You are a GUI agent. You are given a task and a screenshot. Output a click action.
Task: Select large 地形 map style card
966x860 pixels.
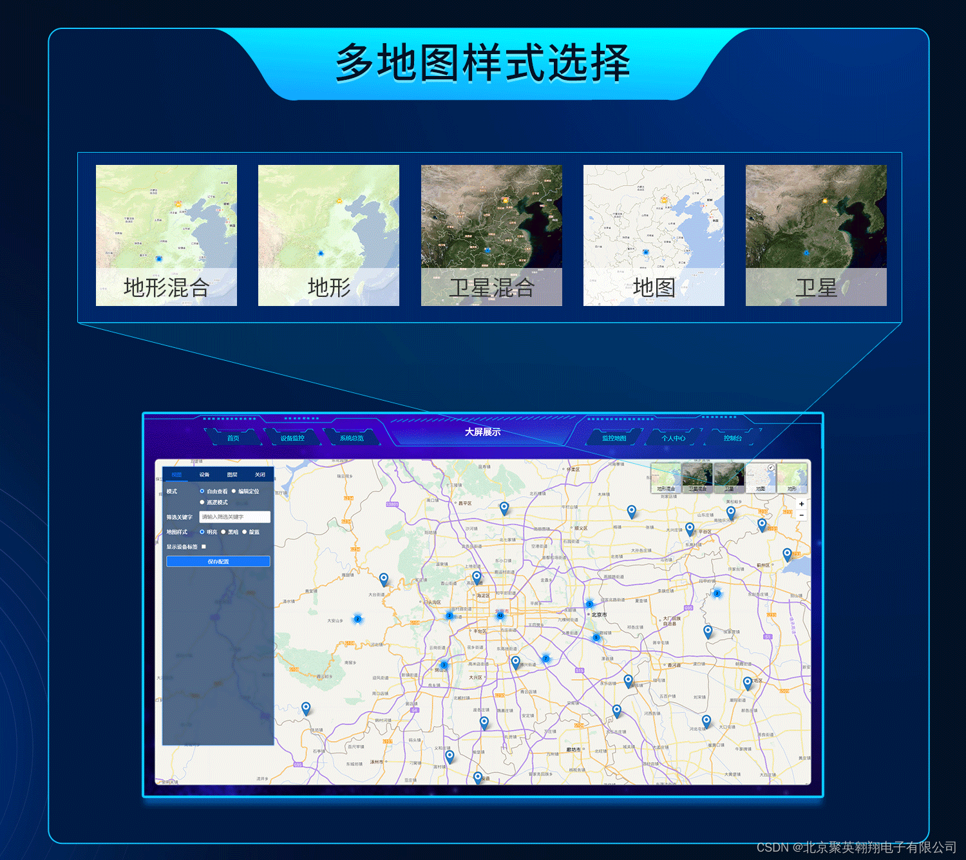pyautogui.click(x=328, y=235)
